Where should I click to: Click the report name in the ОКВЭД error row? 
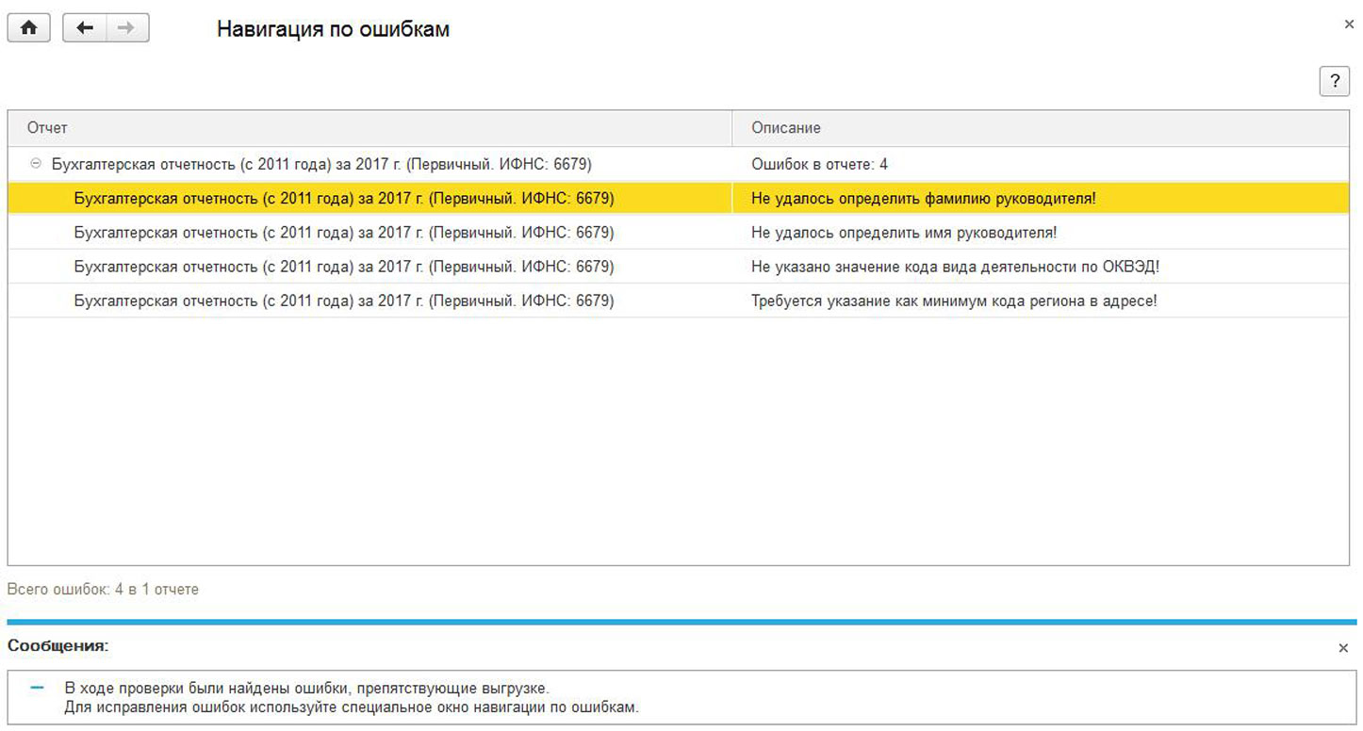343,267
